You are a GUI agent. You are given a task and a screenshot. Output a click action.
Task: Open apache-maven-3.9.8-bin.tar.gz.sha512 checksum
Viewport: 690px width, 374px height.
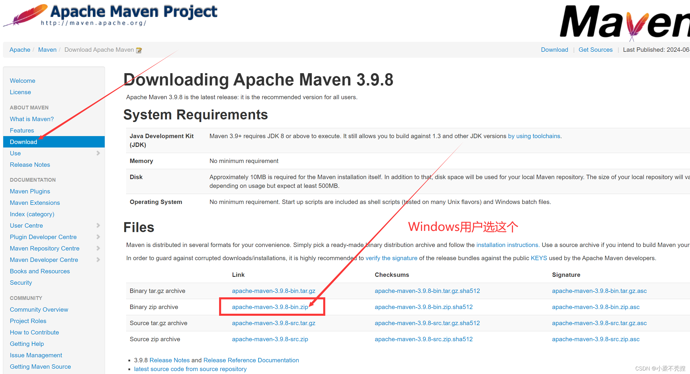(427, 291)
